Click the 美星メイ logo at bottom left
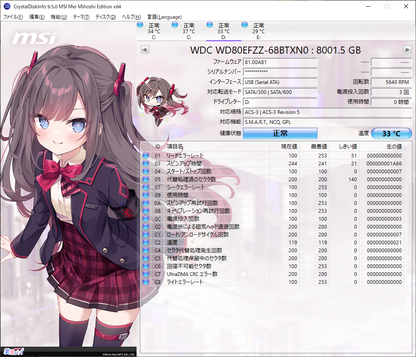Viewport: 416px width, 357px height. click(14, 352)
